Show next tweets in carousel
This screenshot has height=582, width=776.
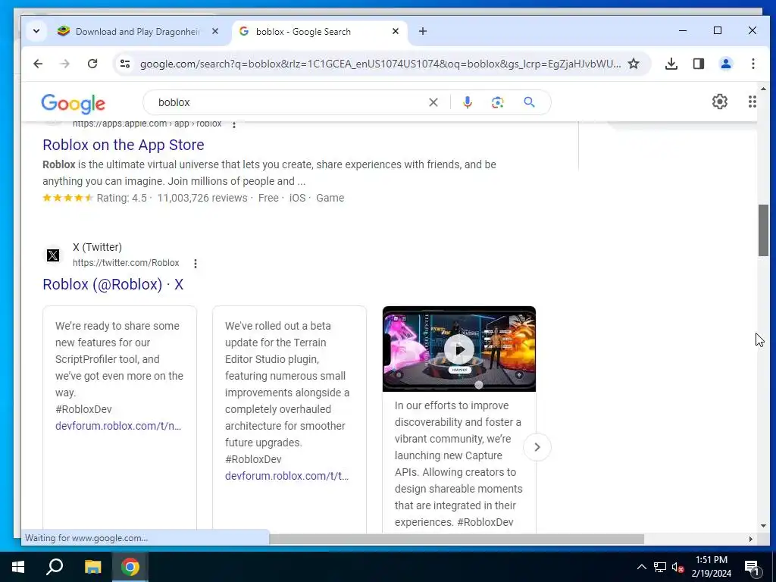(537, 447)
